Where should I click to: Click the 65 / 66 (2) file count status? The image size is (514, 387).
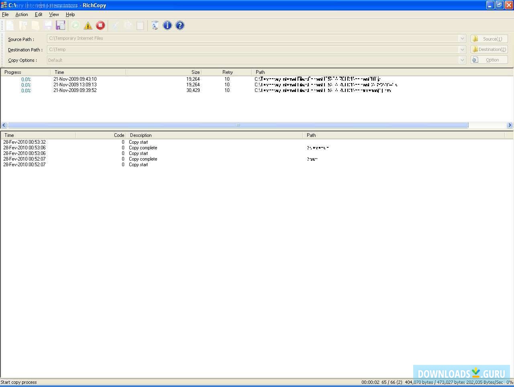click(x=392, y=382)
